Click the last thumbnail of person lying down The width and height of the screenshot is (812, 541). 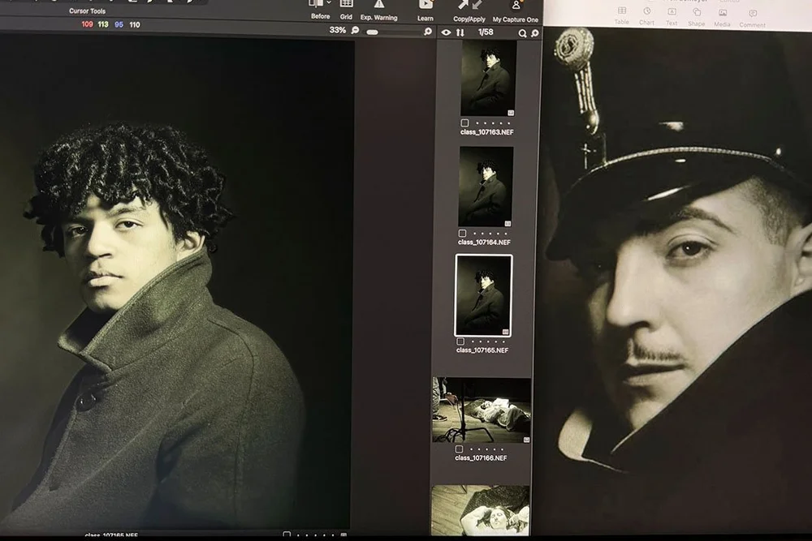click(480, 510)
